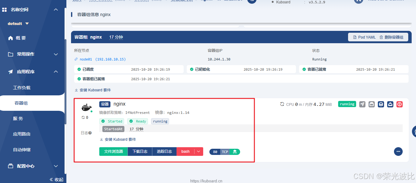Click image text nginx:1.14
Screen dimensions: 416x183
pyautogui.click(x=178, y=113)
